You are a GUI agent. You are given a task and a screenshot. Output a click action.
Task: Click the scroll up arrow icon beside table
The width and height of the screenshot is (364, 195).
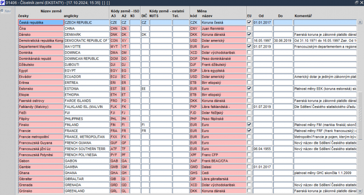360,22
